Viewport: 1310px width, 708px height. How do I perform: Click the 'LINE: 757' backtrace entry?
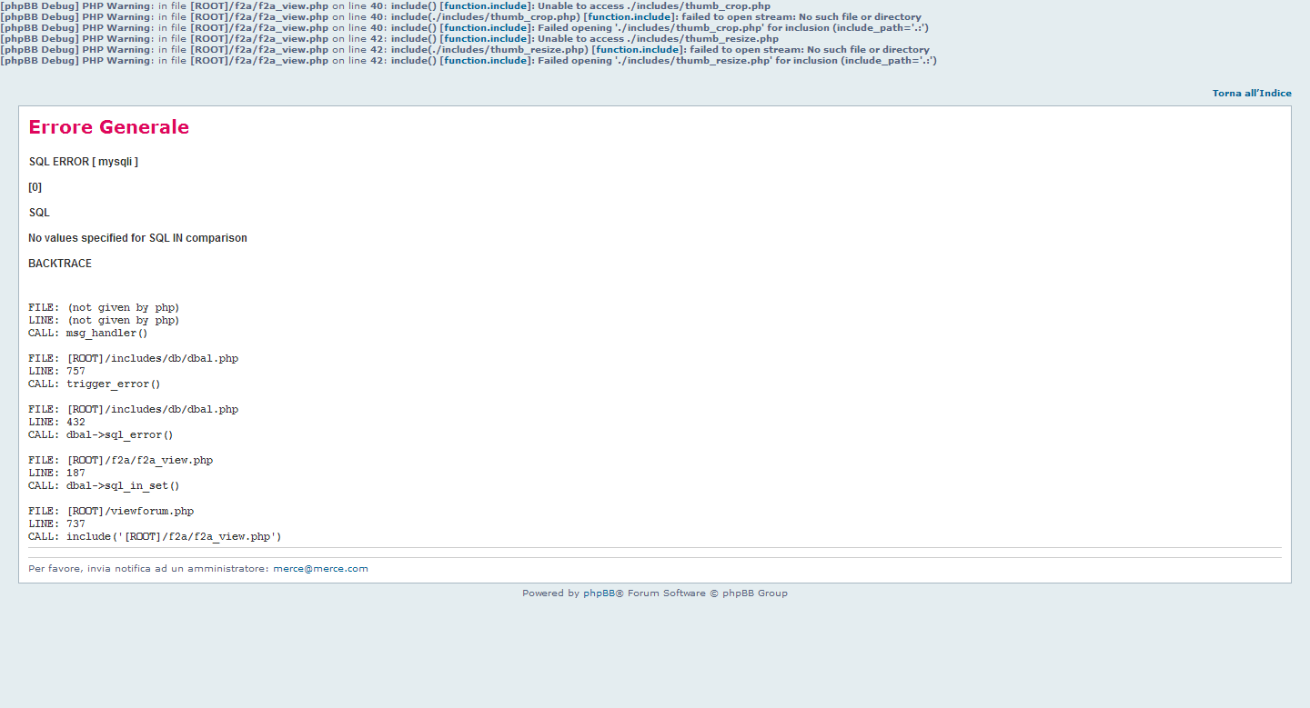[x=56, y=372]
